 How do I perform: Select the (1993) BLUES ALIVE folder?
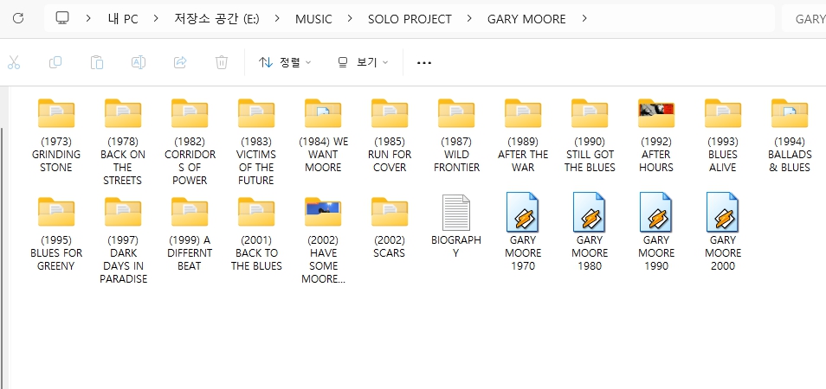coord(723,135)
